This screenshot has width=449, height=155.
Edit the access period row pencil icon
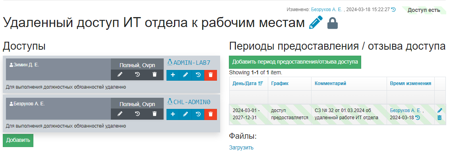coord(440,110)
